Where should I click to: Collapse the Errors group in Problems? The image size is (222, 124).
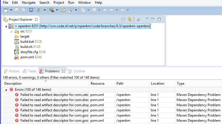tap(6, 90)
